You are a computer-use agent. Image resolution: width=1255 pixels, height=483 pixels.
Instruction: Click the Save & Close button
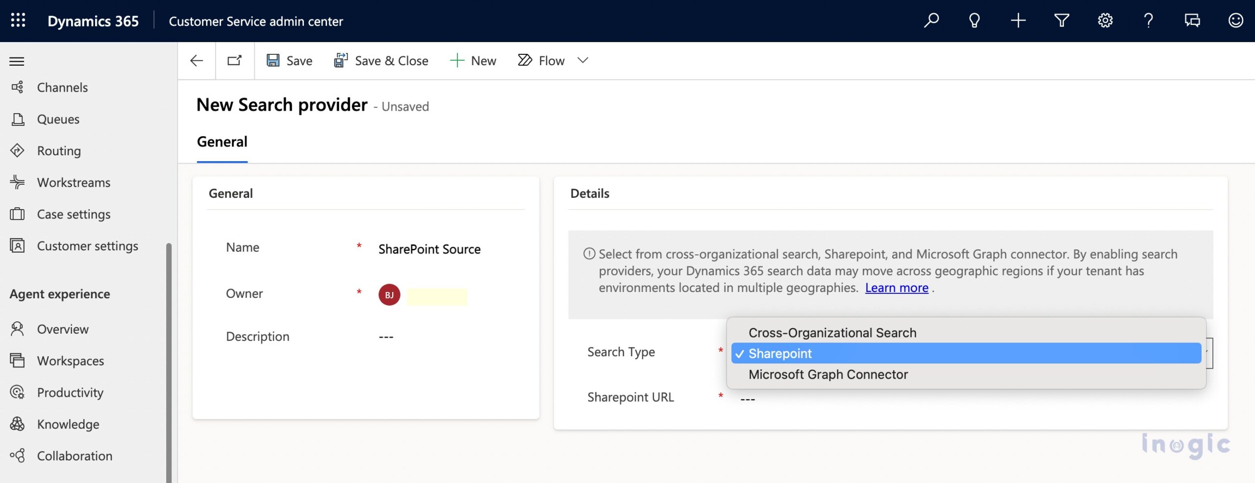pyautogui.click(x=381, y=61)
